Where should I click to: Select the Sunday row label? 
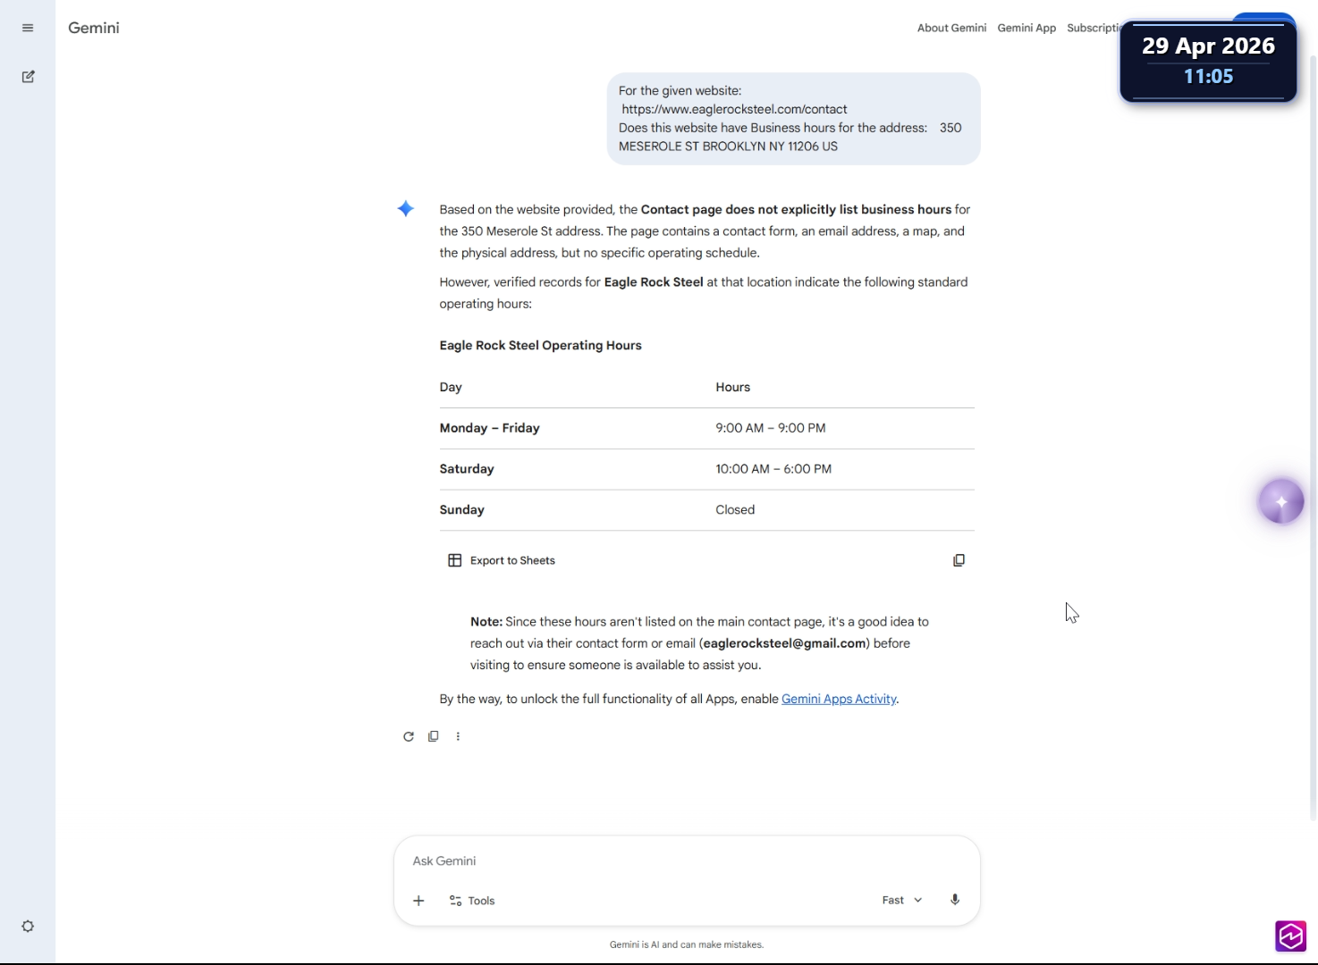point(461,510)
